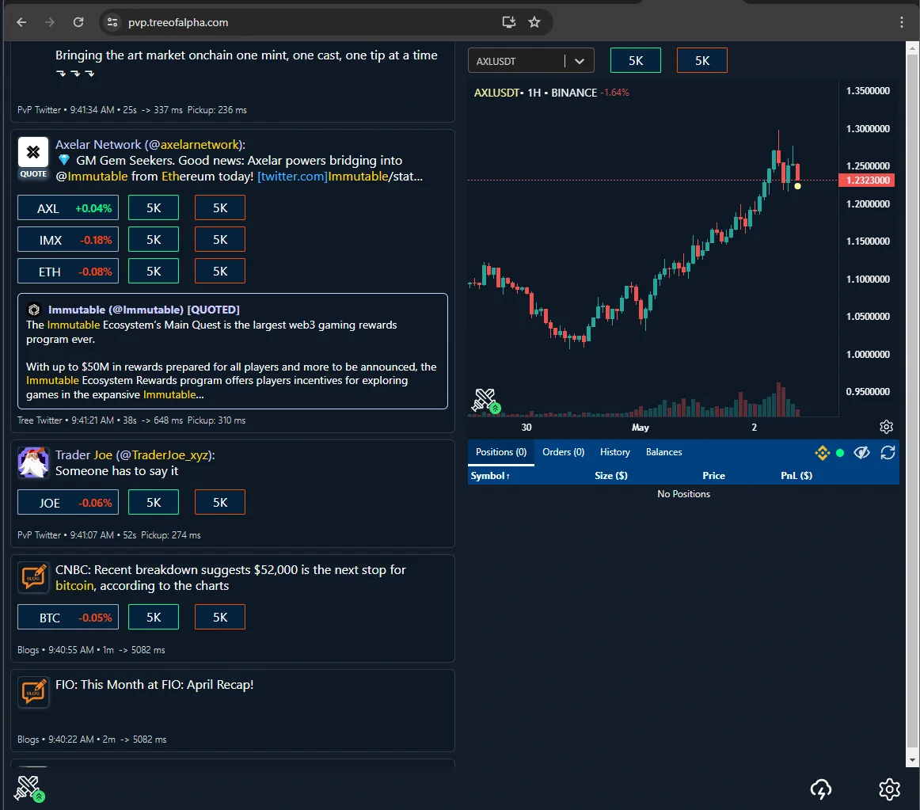Buy 5K on the AXL row
This screenshot has width=920, height=810.
(x=154, y=207)
